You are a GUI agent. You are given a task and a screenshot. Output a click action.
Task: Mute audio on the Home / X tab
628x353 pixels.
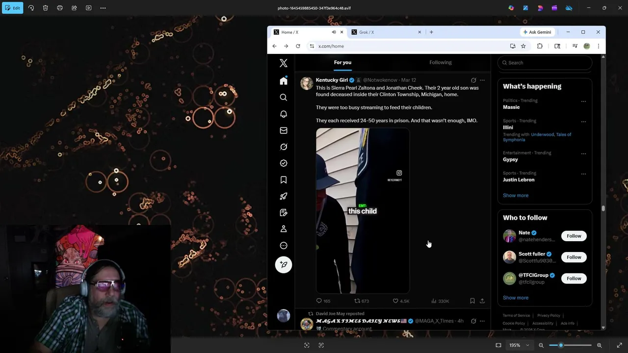tap(334, 32)
